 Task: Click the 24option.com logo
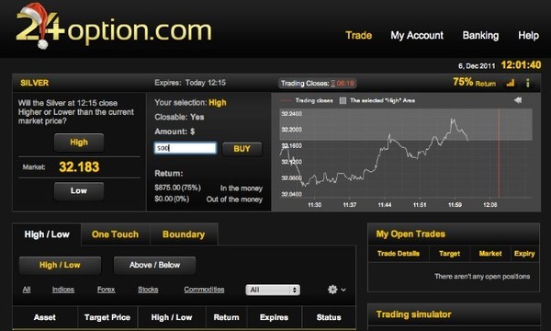[114, 27]
